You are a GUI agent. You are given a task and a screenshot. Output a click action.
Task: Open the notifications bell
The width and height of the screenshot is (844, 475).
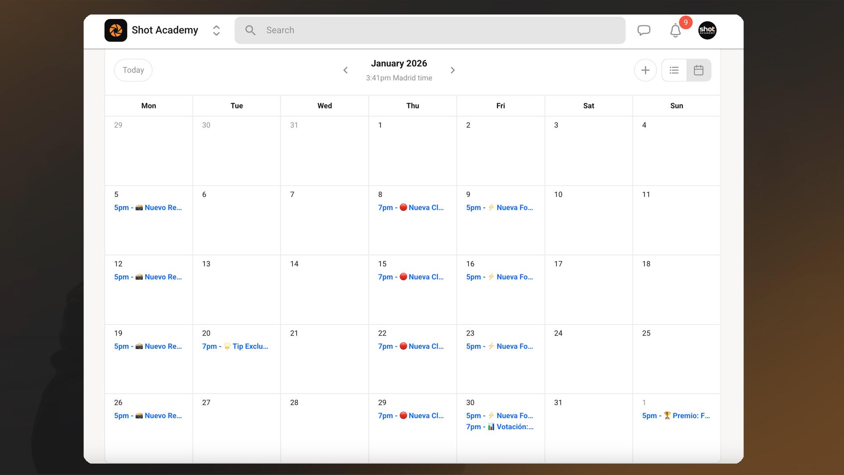click(x=676, y=31)
